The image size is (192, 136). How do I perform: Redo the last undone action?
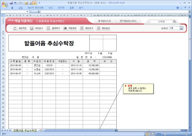(x=21, y=3)
